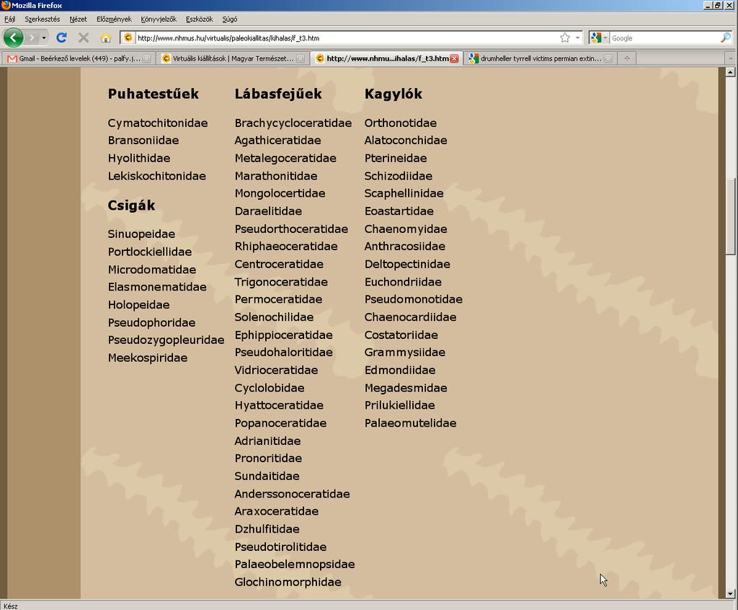Click the Deltopectinidae entry
This screenshot has height=610, width=738.
point(407,264)
